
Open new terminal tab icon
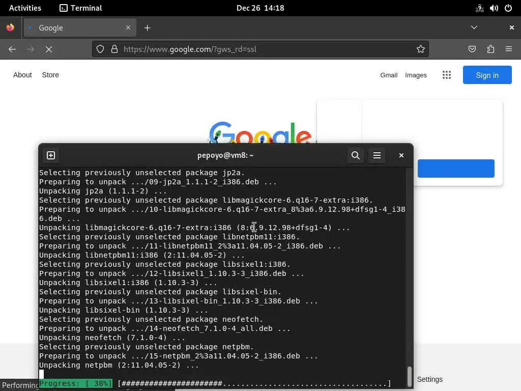(51, 155)
